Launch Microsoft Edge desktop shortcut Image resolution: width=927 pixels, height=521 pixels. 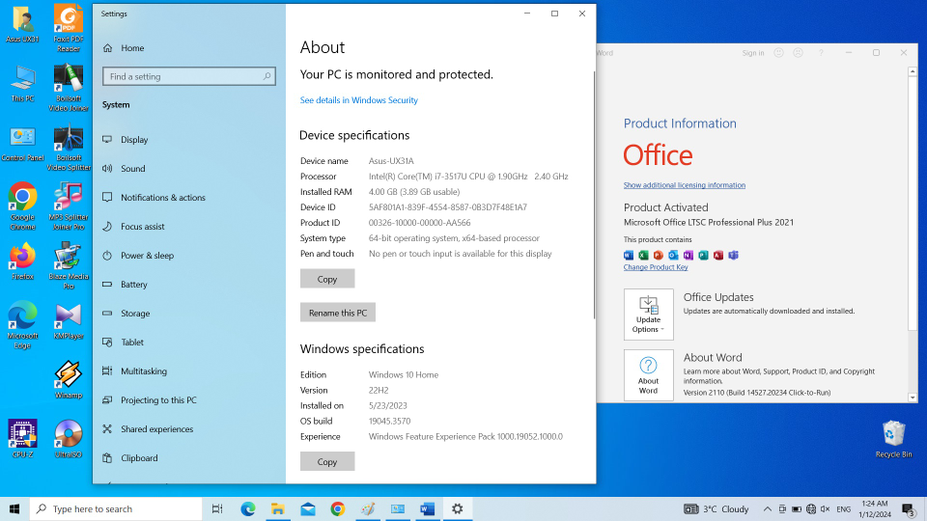coord(22,324)
